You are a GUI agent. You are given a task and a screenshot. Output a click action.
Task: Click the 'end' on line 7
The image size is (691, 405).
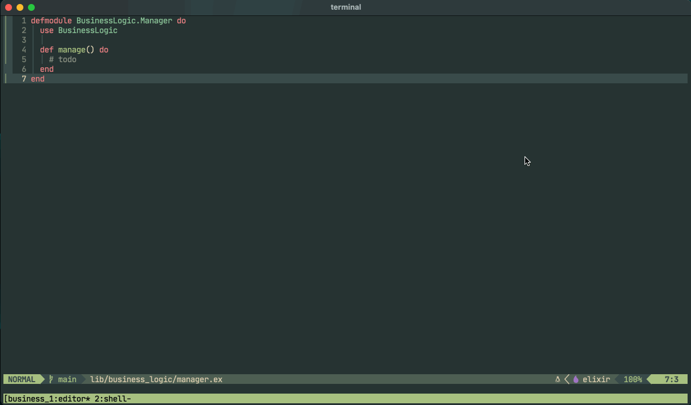pos(38,79)
